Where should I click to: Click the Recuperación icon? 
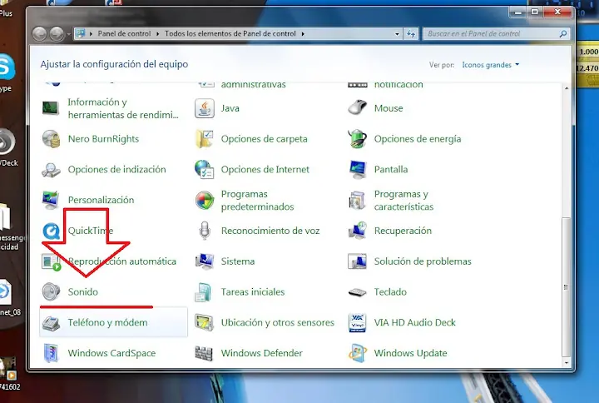pyautogui.click(x=358, y=231)
